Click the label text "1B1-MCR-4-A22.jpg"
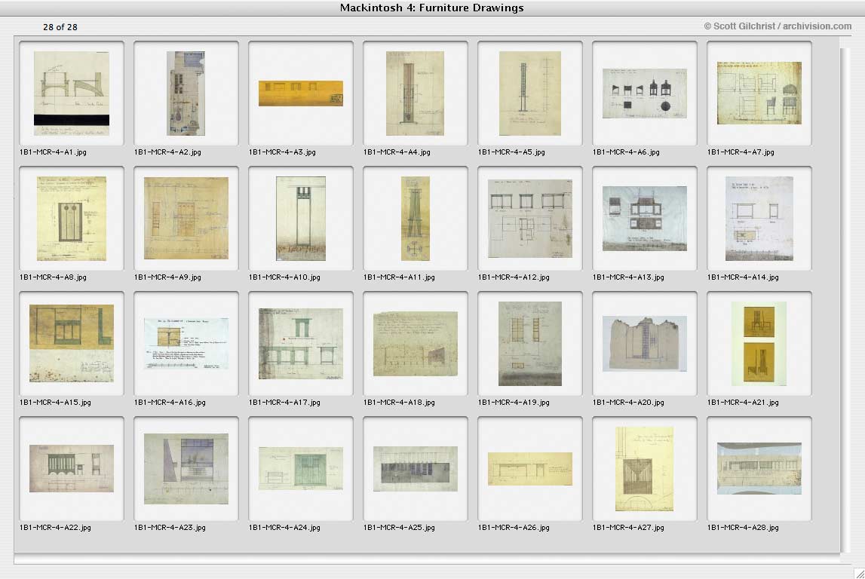Viewport: 865px width, 579px height. [x=55, y=528]
